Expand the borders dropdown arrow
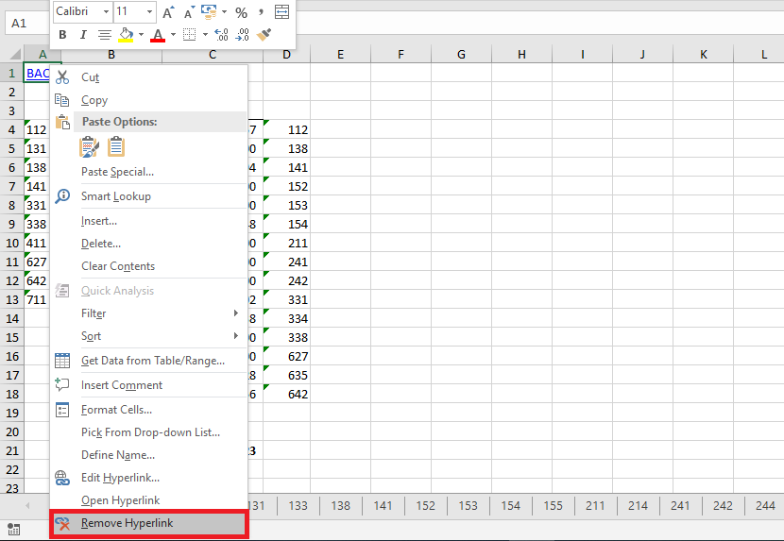The height and width of the screenshot is (541, 784). (x=205, y=35)
